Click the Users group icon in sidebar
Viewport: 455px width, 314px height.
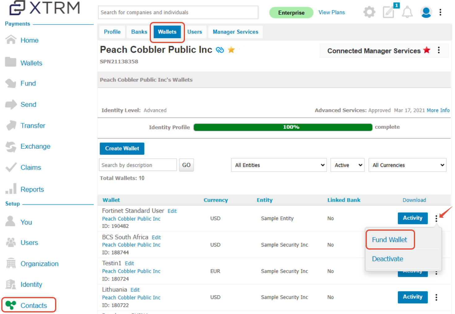[11, 242]
